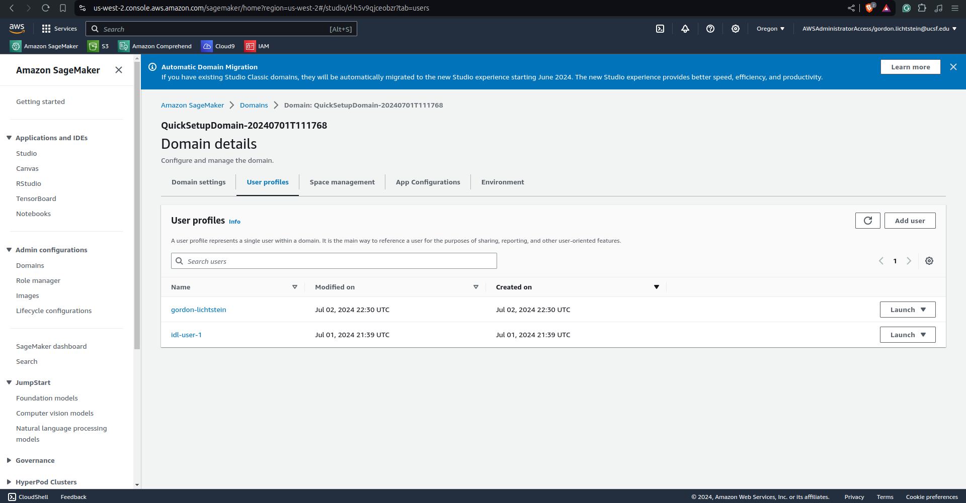Screen dimensions: 966x503
Task: Open CloudShell terminal icon in top bar
Action: point(660,29)
